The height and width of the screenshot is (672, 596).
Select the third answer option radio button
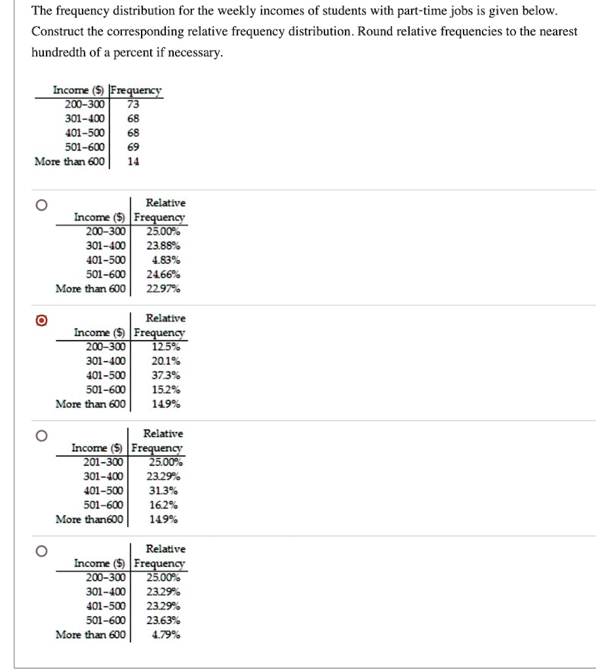click(x=41, y=436)
